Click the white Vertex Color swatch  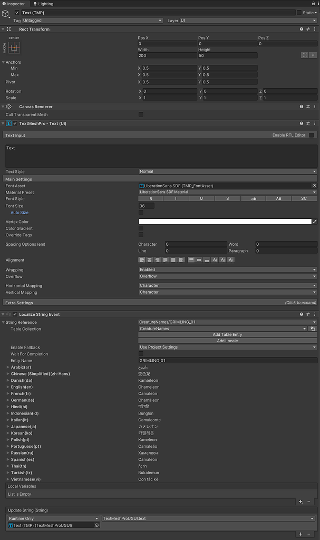225,222
